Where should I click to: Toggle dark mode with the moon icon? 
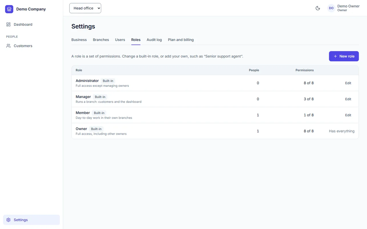coord(318,8)
